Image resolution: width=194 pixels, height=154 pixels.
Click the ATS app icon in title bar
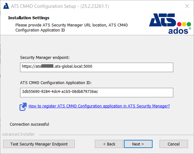[6, 6]
